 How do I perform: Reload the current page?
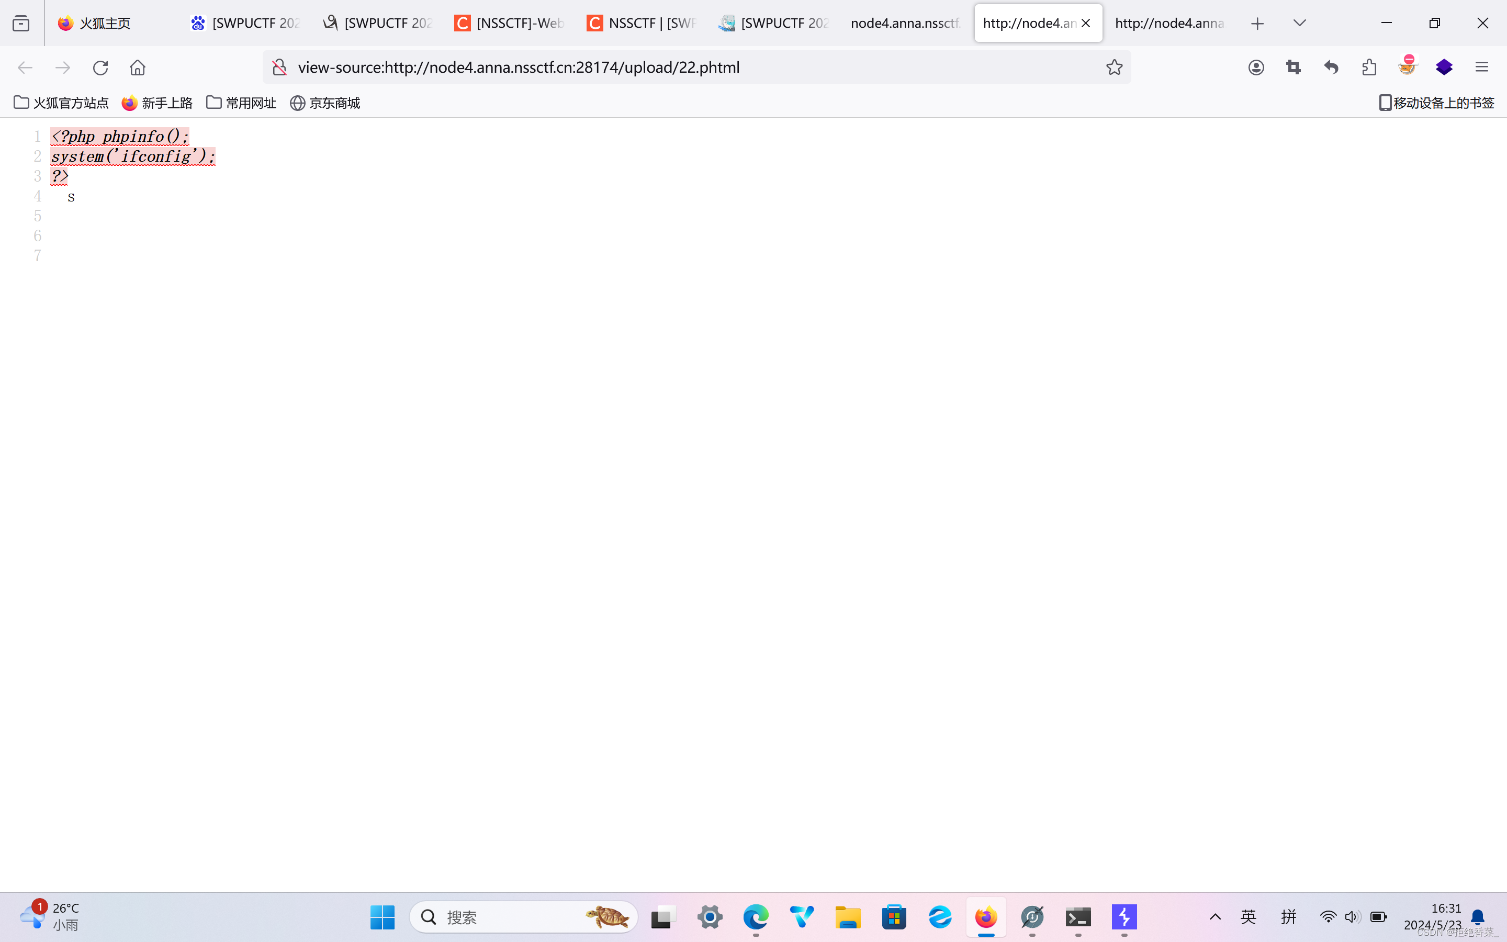click(x=100, y=68)
